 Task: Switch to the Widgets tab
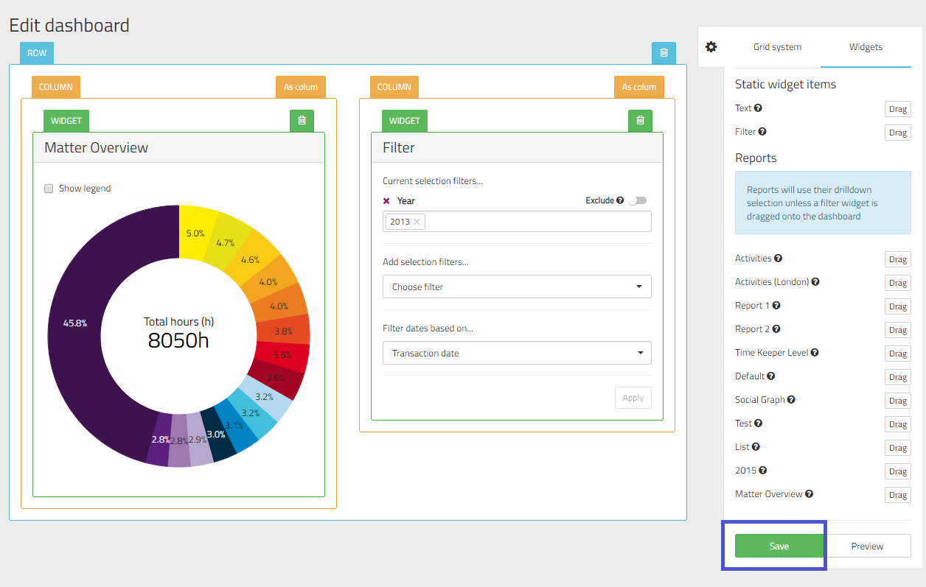(866, 46)
